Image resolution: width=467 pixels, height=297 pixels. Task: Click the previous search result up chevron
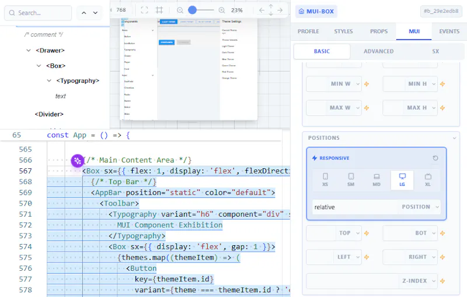(x=84, y=13)
